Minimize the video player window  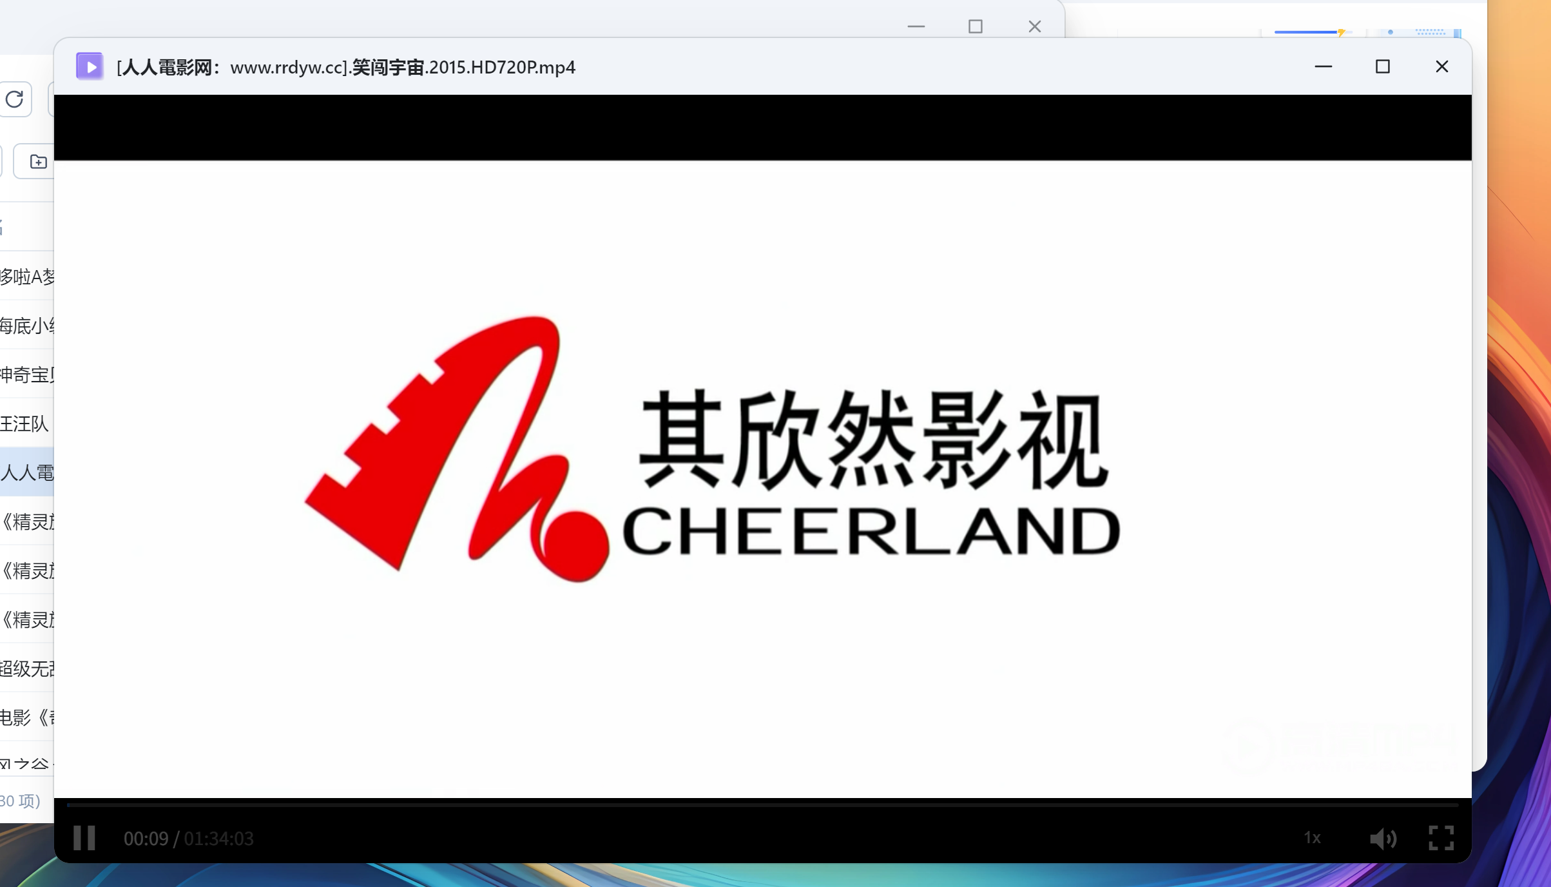pyautogui.click(x=1323, y=66)
